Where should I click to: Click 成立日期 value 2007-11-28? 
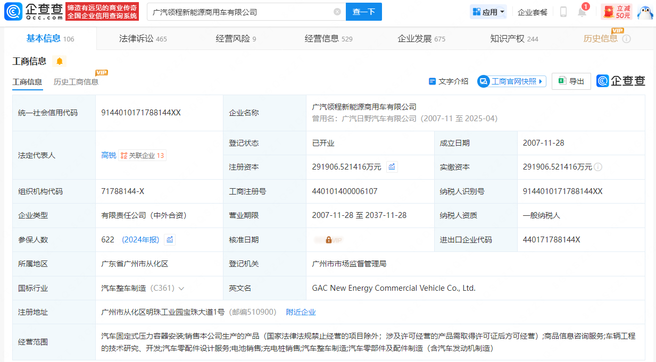(543, 143)
